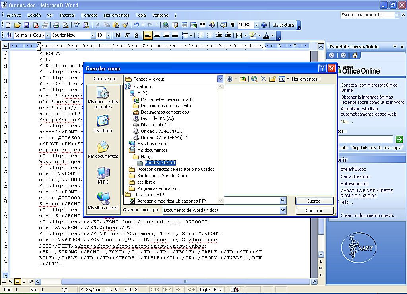This screenshot has height=294, width=407.
Task: Open the Courier New font dropdown
Action: [93, 35]
